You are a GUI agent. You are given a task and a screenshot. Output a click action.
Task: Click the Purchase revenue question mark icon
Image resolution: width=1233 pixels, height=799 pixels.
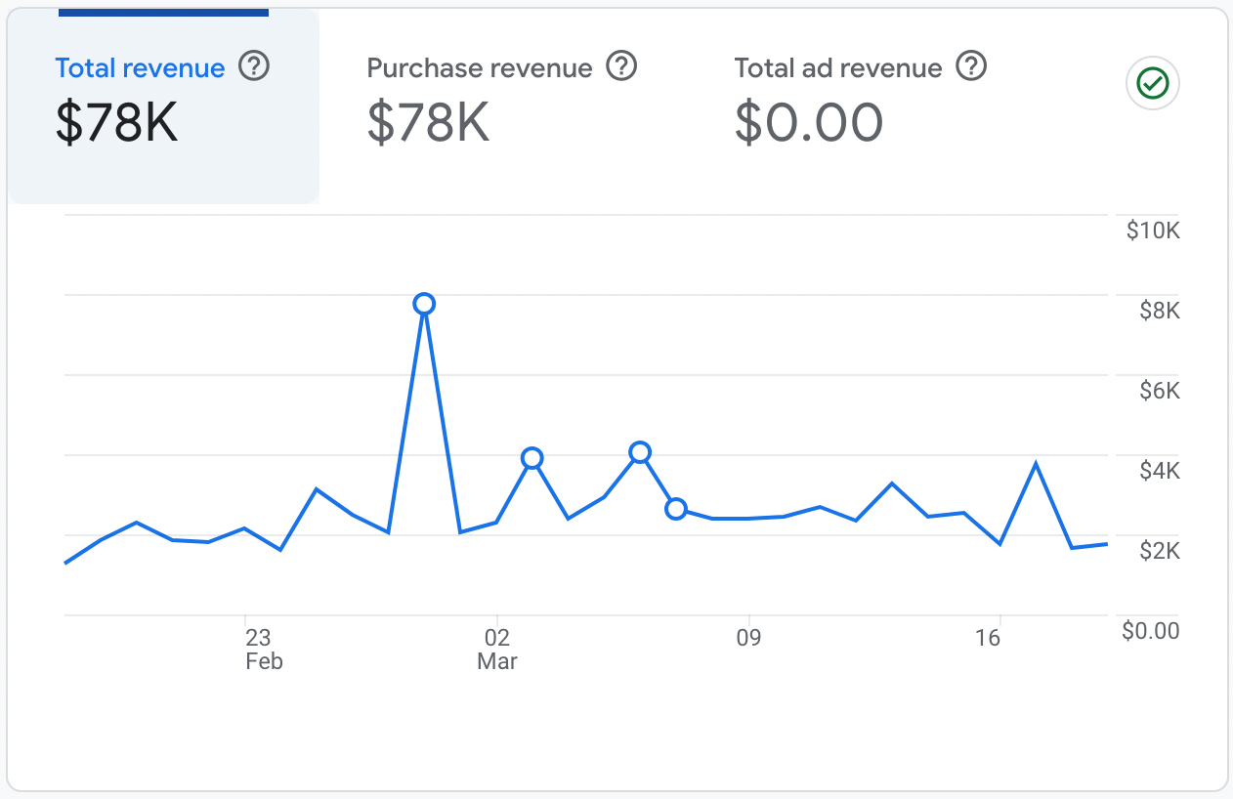(622, 67)
